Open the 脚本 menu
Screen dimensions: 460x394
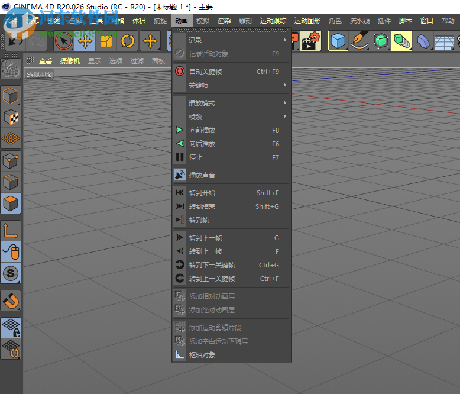(406, 21)
